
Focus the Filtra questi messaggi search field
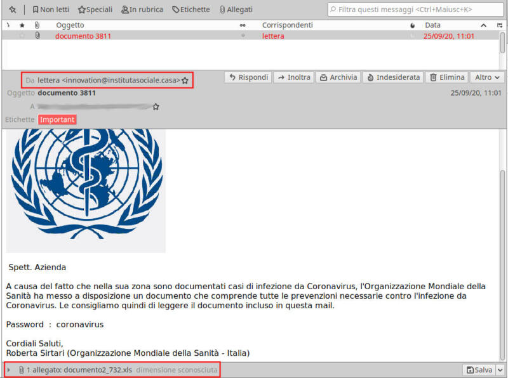click(x=416, y=10)
